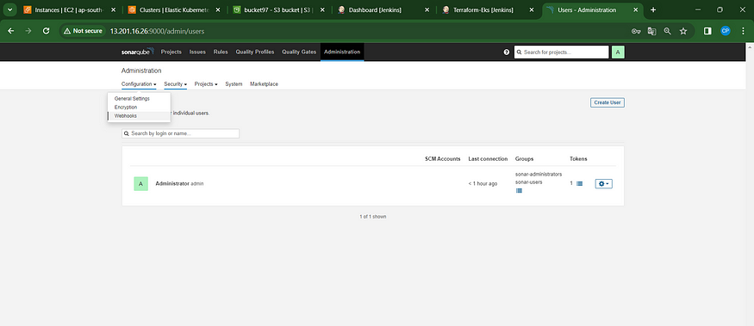The height and width of the screenshot is (326, 754).
Task: Open the user avatar A menu in header
Action: [x=618, y=52]
